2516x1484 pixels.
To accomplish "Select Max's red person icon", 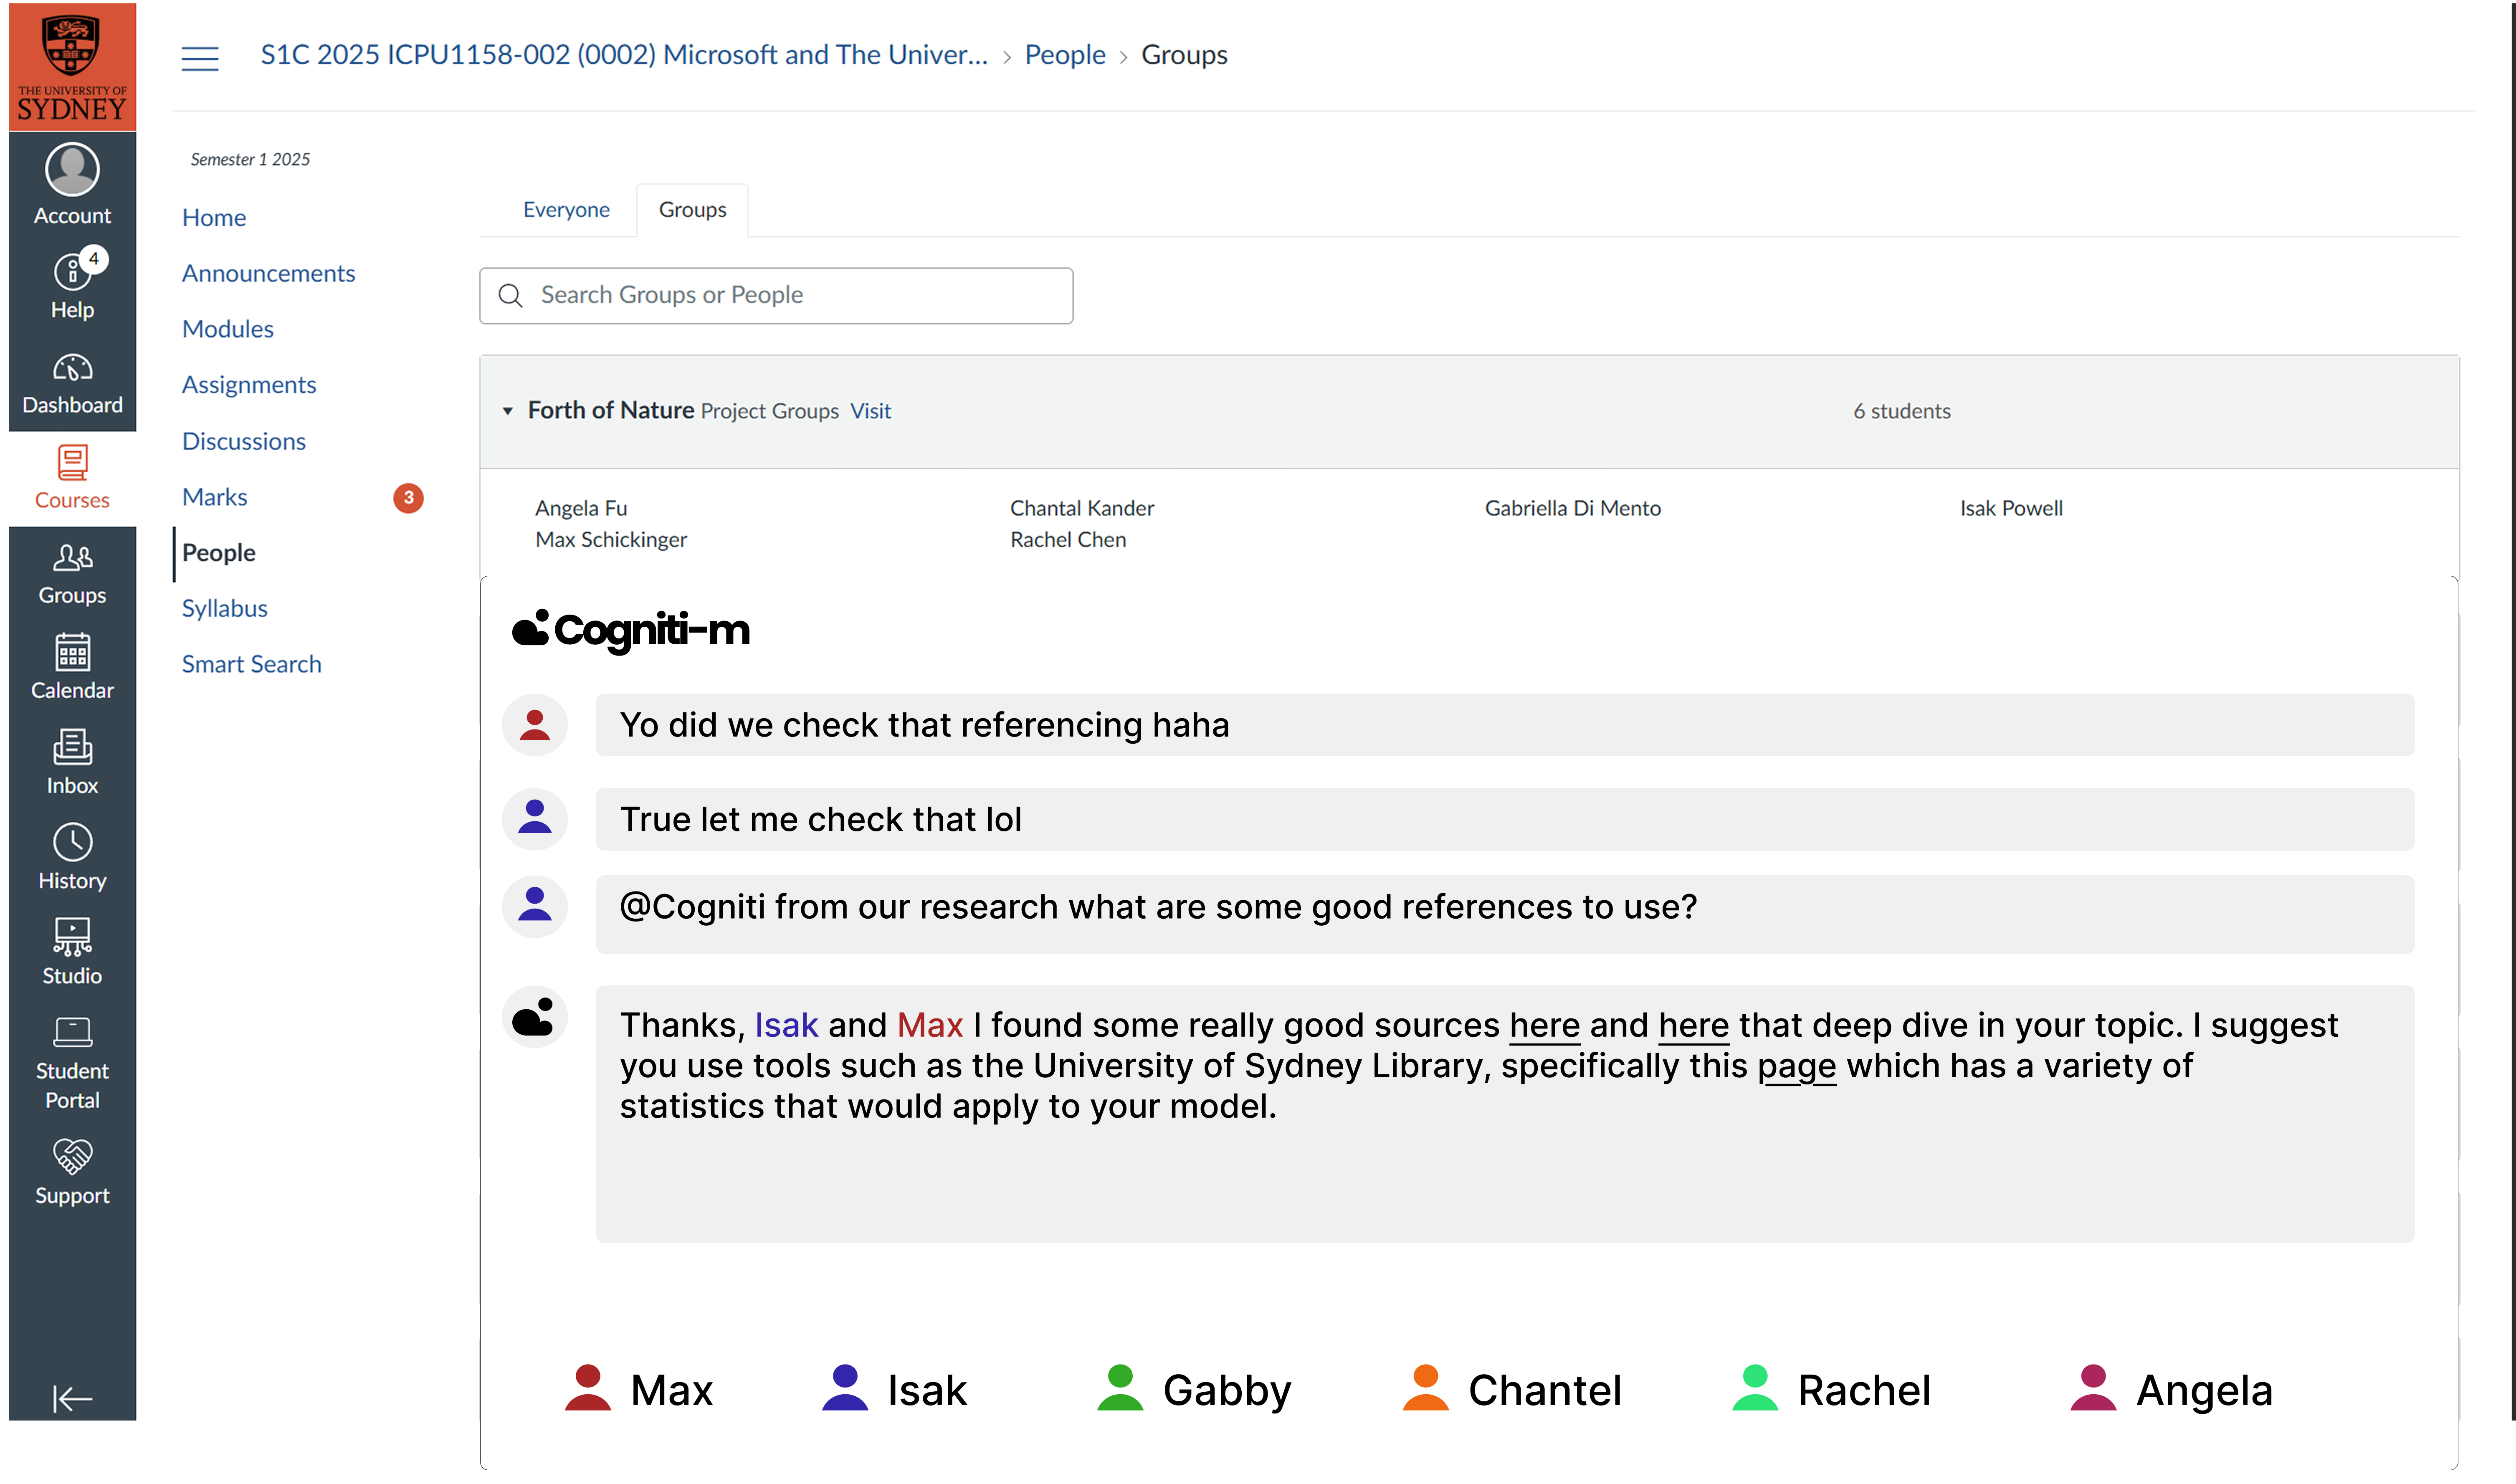I will pos(588,1388).
